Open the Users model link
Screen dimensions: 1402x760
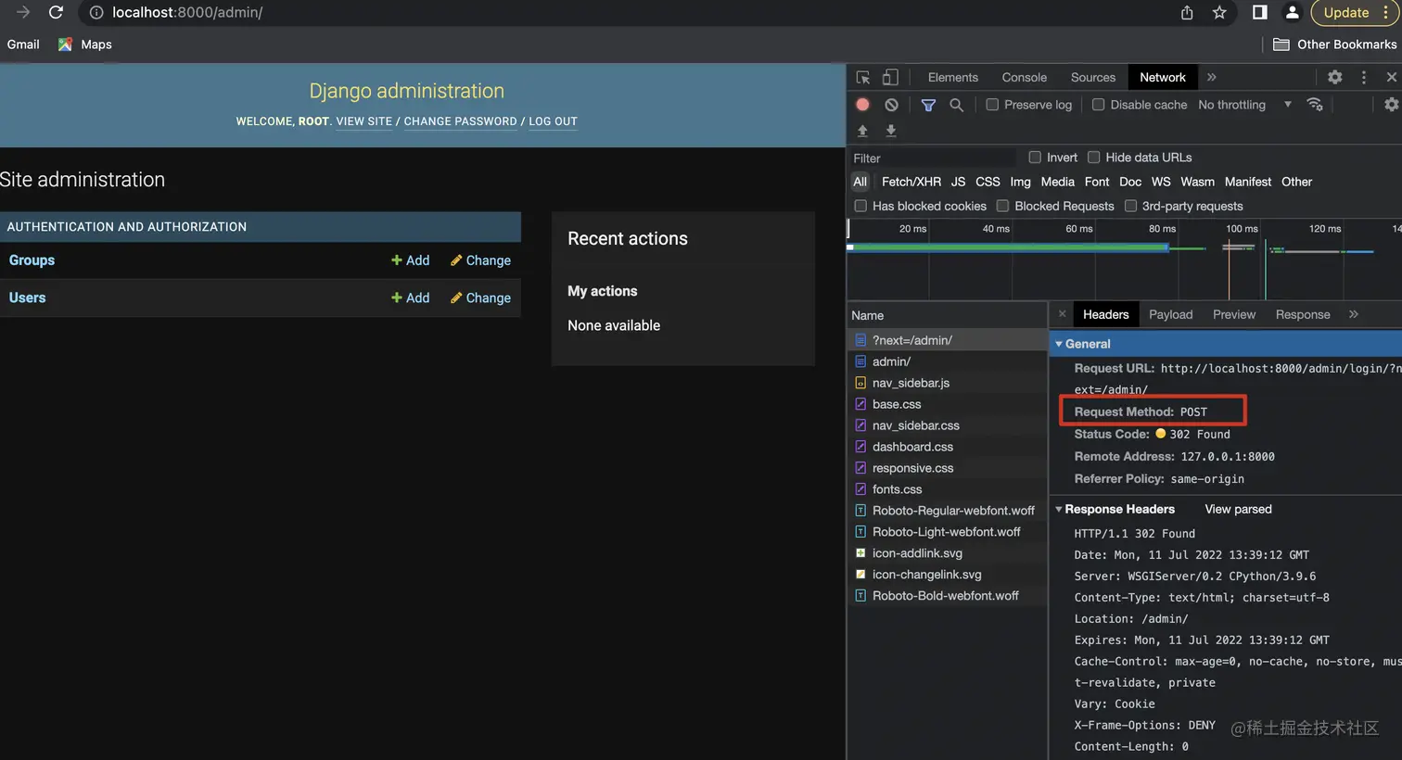pyautogui.click(x=27, y=298)
